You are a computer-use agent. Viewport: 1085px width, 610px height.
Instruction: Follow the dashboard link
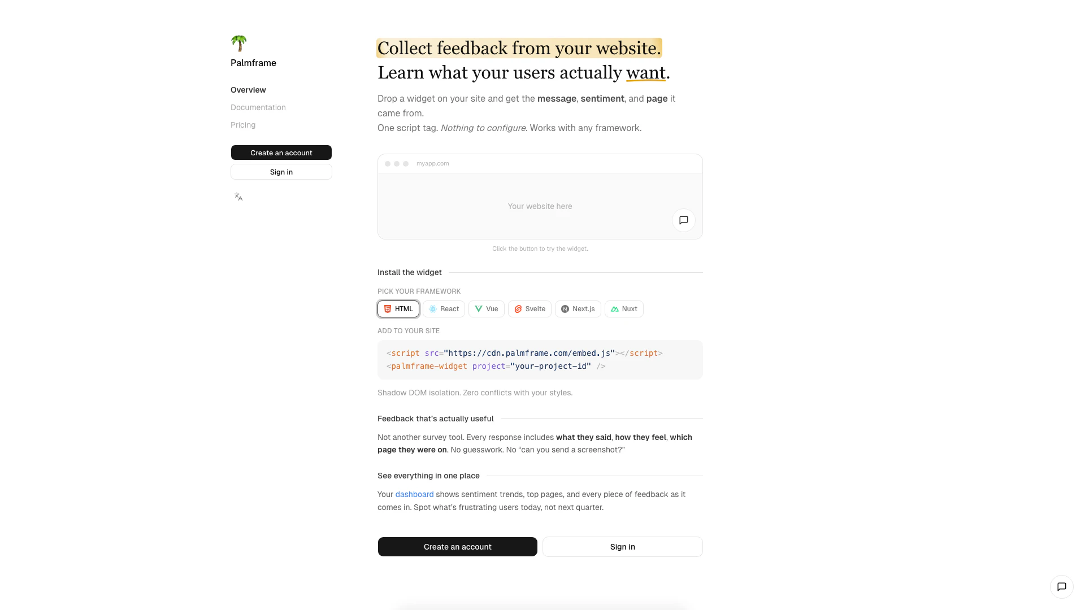point(414,494)
